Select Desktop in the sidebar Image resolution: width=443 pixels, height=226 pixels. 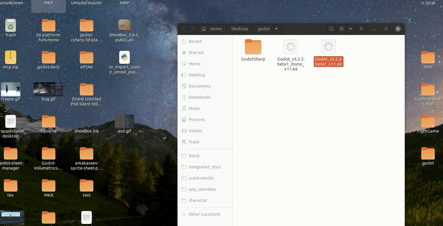[x=205, y=75]
